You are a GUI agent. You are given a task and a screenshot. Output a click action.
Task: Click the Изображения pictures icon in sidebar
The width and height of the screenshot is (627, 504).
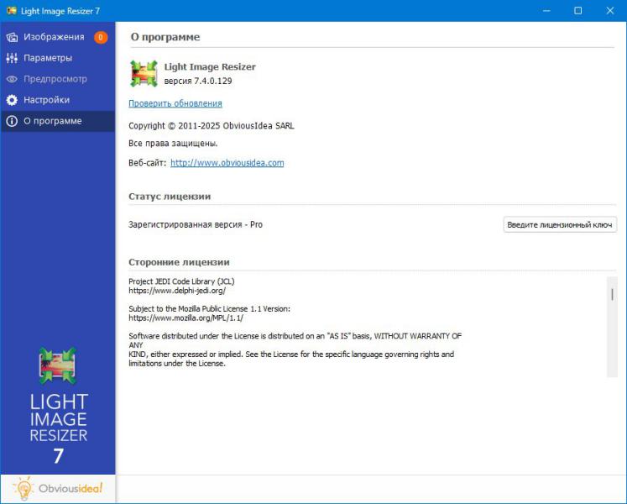pyautogui.click(x=12, y=37)
